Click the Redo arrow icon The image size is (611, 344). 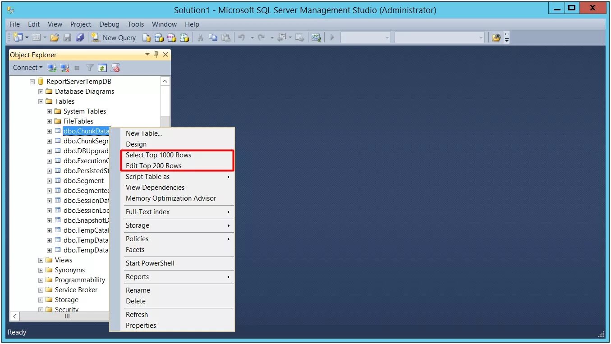(x=261, y=38)
